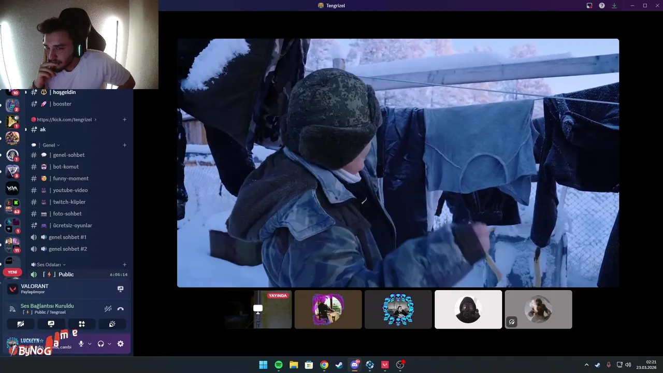Image resolution: width=663 pixels, height=373 pixels.
Task: Turn on the camera in the voice panel
Action: coord(21,324)
